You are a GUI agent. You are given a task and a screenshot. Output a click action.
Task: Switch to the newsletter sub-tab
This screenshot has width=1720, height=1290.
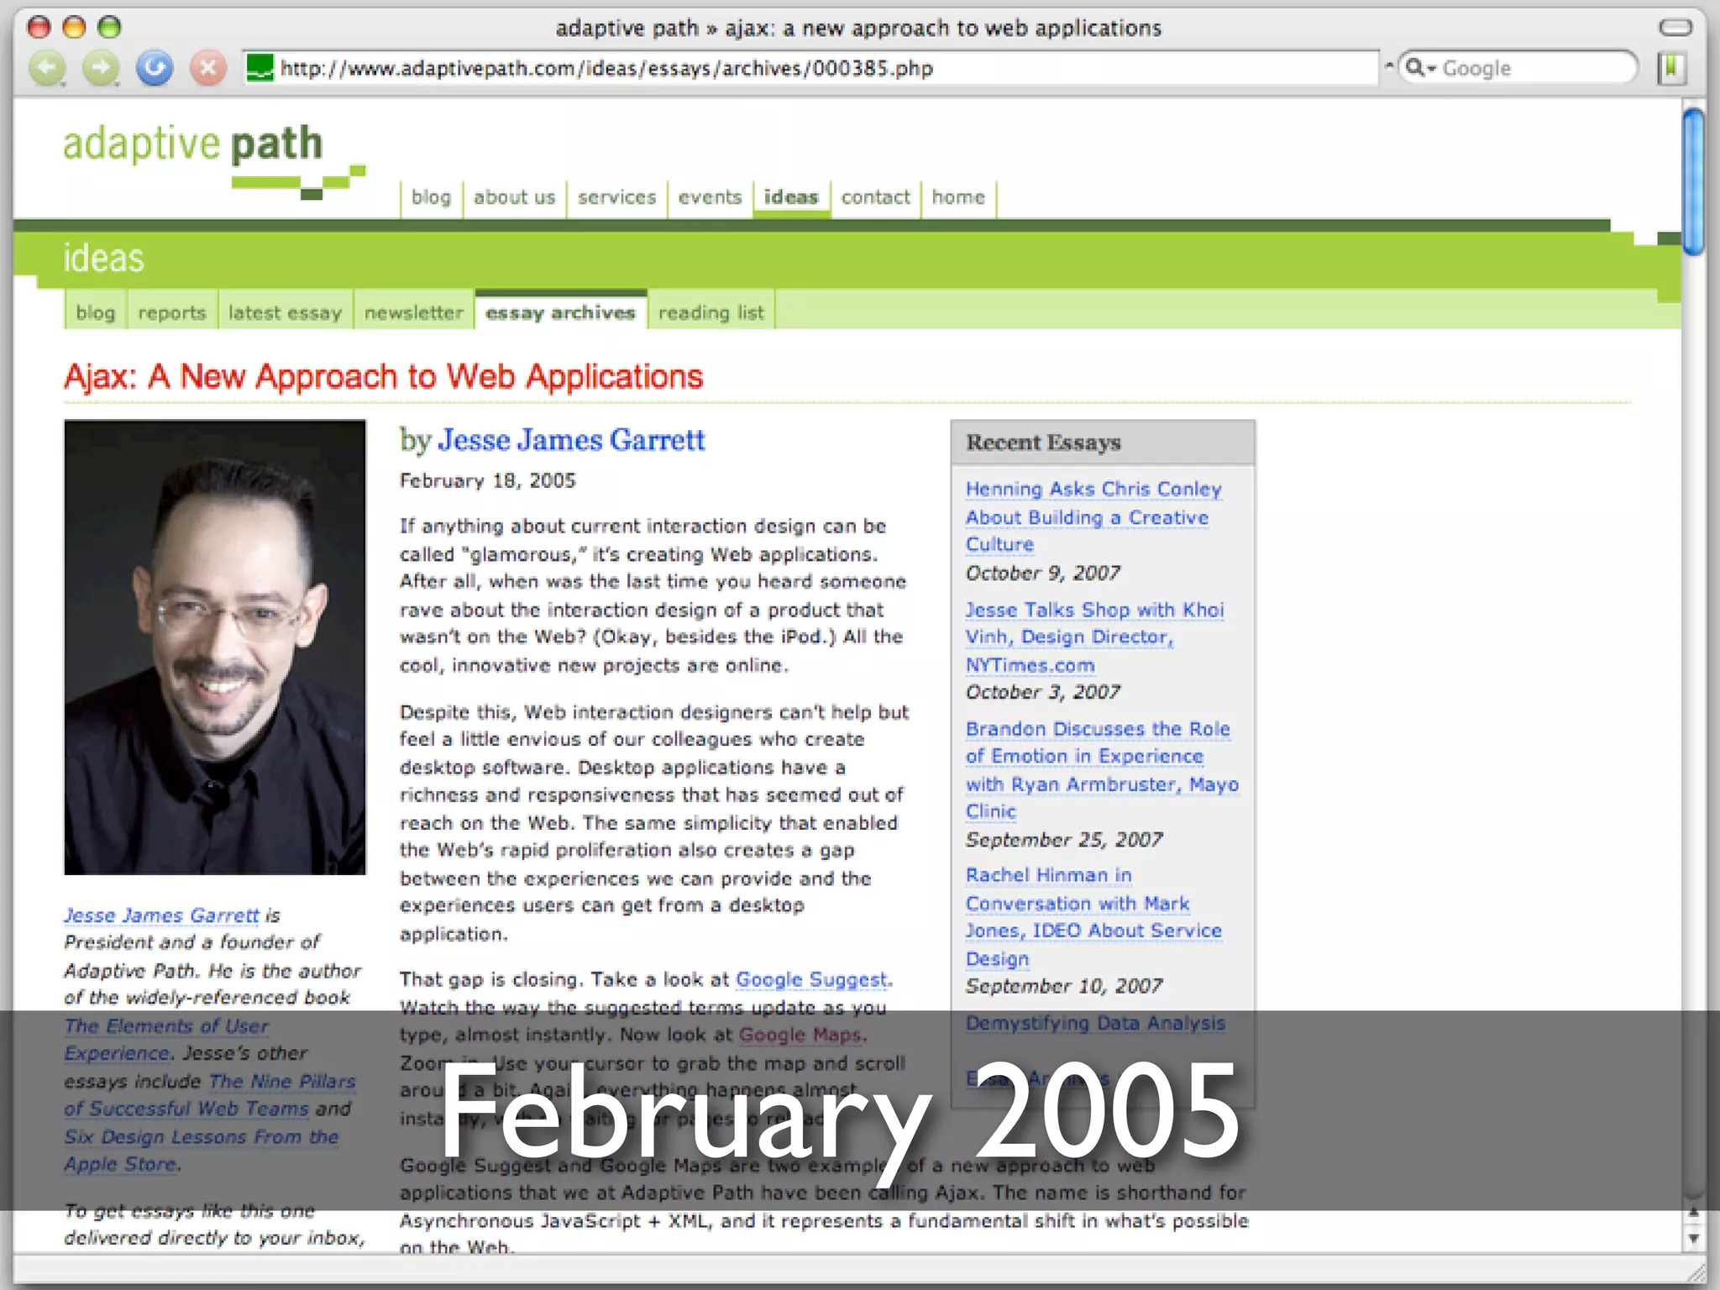click(x=414, y=312)
